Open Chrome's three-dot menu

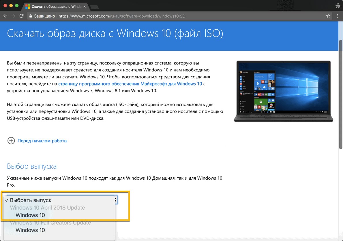(x=338, y=16)
